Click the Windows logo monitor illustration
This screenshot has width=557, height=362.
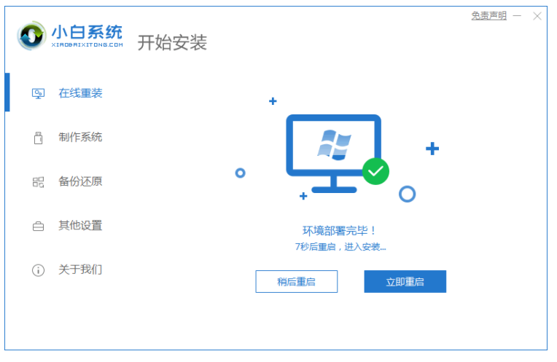[334, 153]
